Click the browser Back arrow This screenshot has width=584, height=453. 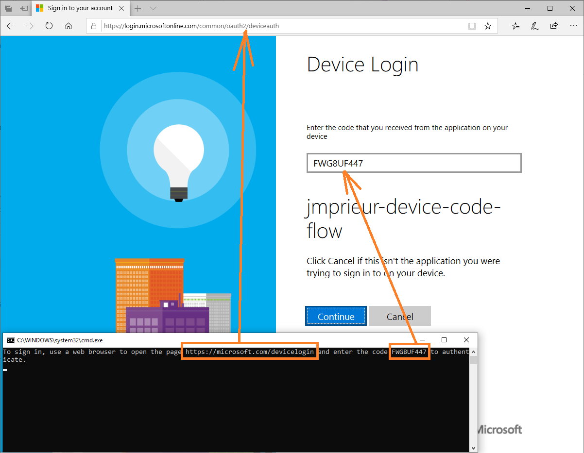tap(11, 26)
